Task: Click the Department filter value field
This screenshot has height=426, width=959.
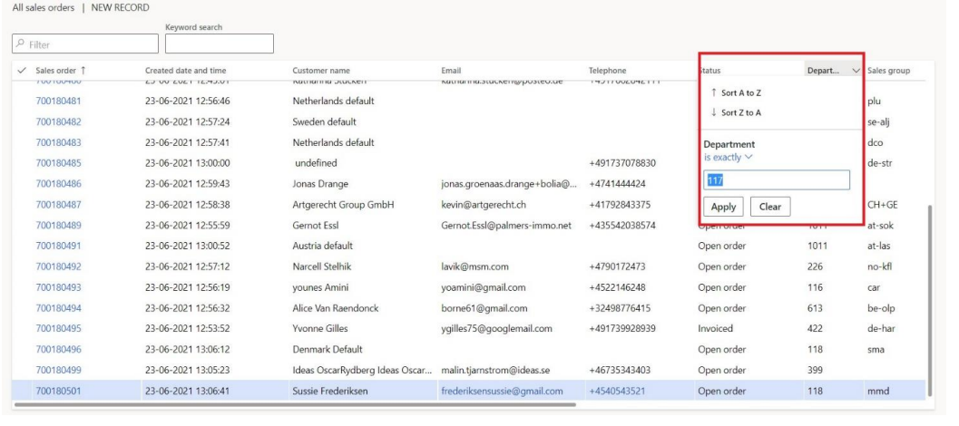Action: pos(777,180)
